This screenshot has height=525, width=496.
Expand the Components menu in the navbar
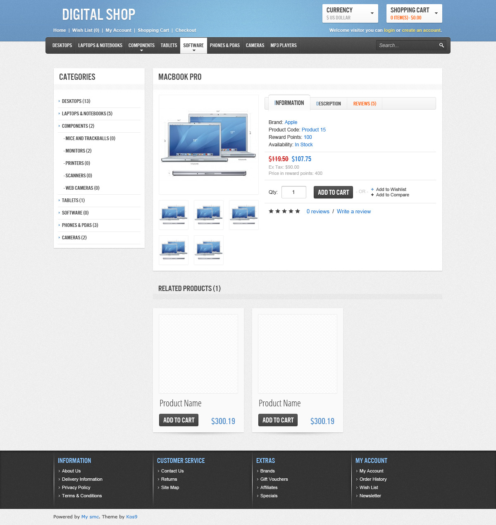[141, 45]
